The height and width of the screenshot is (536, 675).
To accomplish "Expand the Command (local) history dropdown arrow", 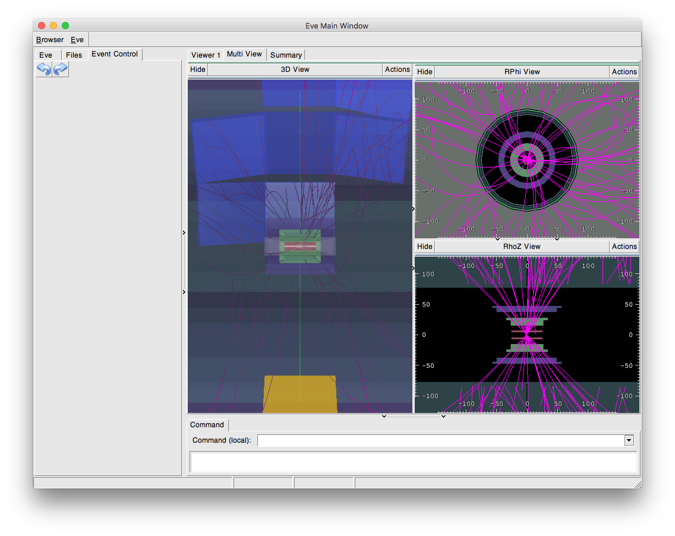I will [x=629, y=440].
